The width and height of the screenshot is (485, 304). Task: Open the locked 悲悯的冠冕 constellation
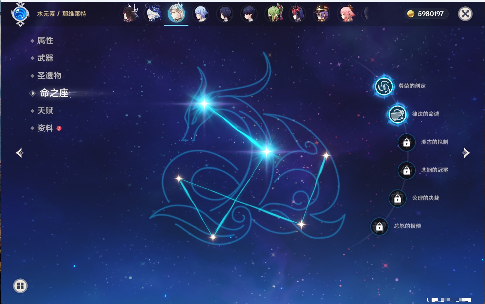406,170
